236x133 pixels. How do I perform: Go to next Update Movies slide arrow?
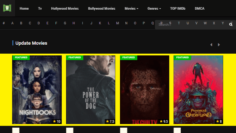tap(219, 45)
